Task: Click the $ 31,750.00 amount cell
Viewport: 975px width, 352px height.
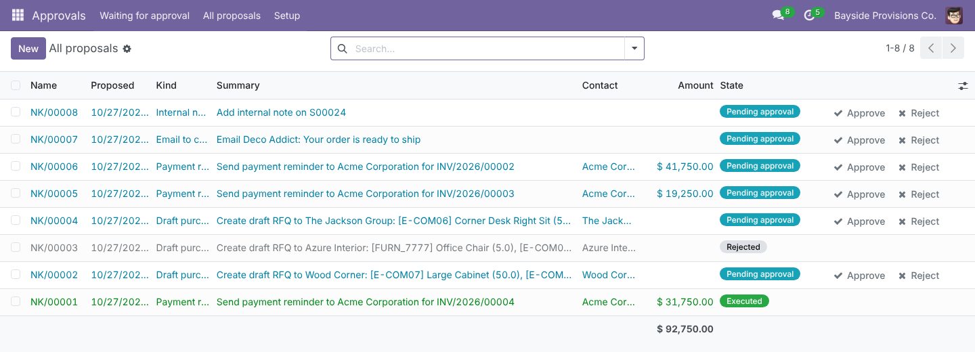Action: 685,302
